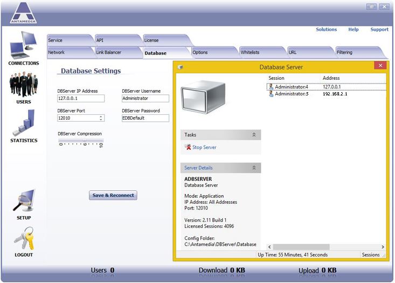The height and width of the screenshot is (283, 395).
Task: Click the session list scroll right arrow
Action: (383, 247)
